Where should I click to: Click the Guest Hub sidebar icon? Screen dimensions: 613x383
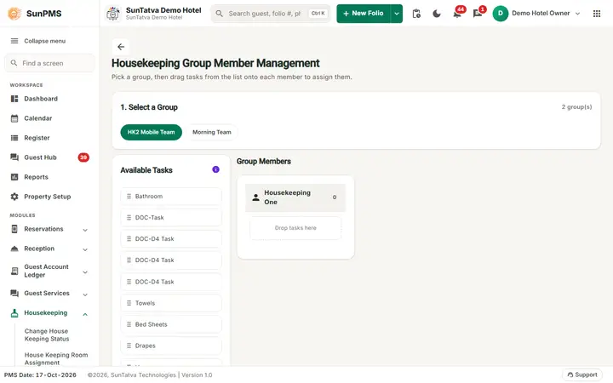tap(14, 157)
